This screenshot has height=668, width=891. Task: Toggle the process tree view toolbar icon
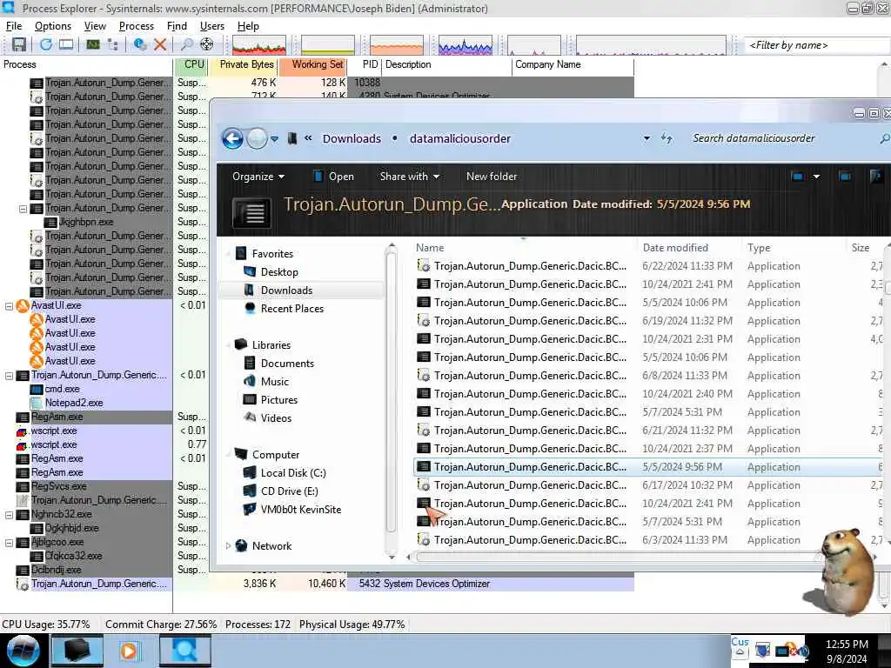pyautogui.click(x=112, y=44)
